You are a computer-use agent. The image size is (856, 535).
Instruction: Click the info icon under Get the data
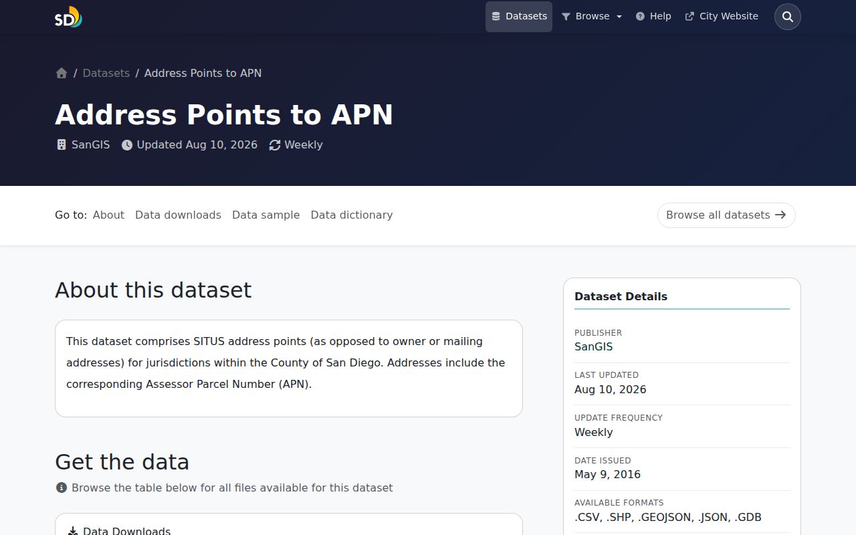pos(62,488)
